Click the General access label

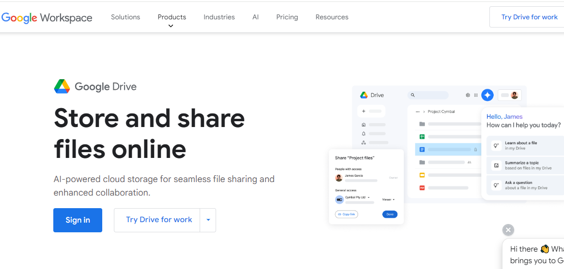click(345, 190)
